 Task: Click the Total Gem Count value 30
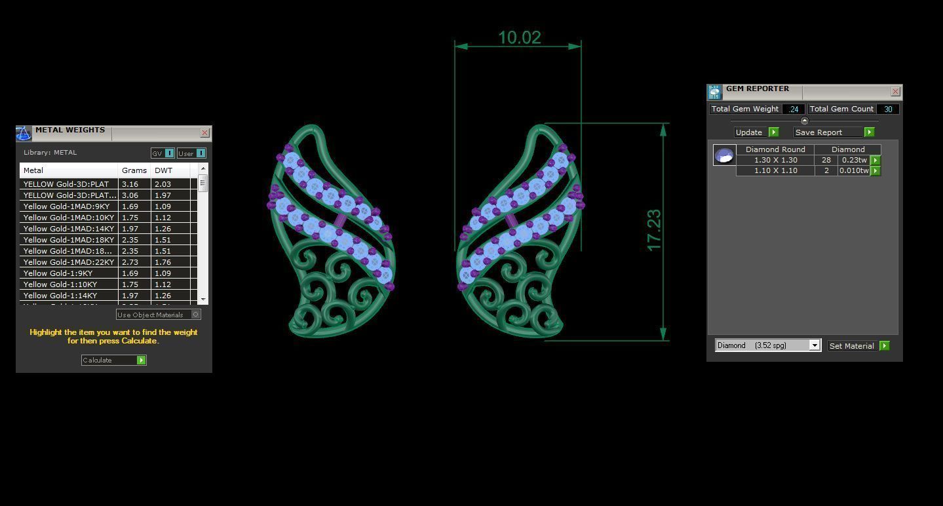tap(887, 109)
